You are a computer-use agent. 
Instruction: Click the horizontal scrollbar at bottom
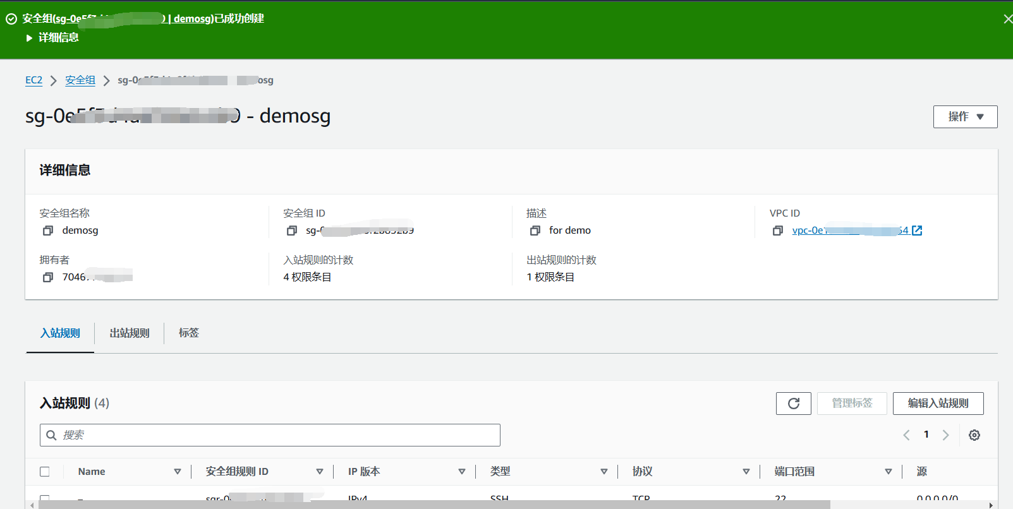(x=434, y=505)
